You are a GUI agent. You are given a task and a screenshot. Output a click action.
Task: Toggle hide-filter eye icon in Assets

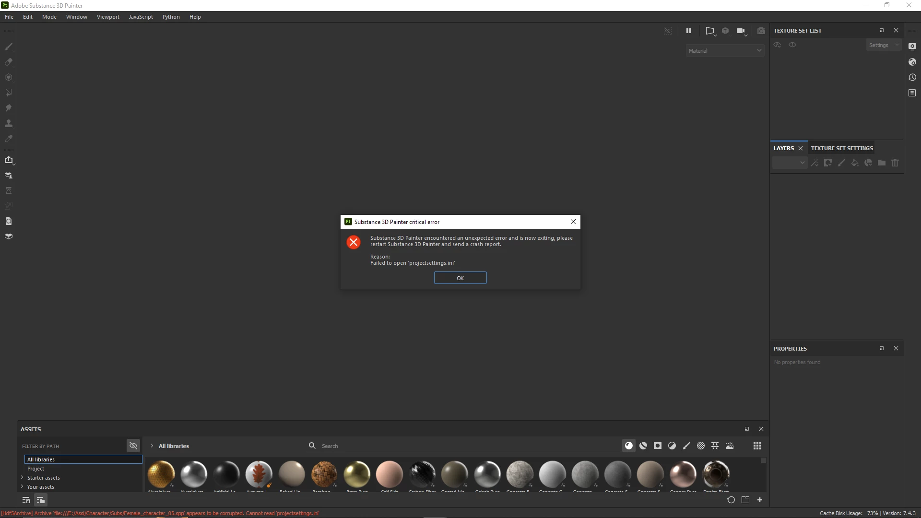133,446
